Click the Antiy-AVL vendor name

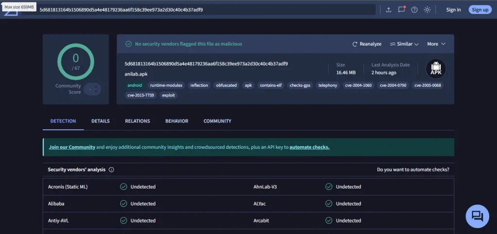point(58,221)
